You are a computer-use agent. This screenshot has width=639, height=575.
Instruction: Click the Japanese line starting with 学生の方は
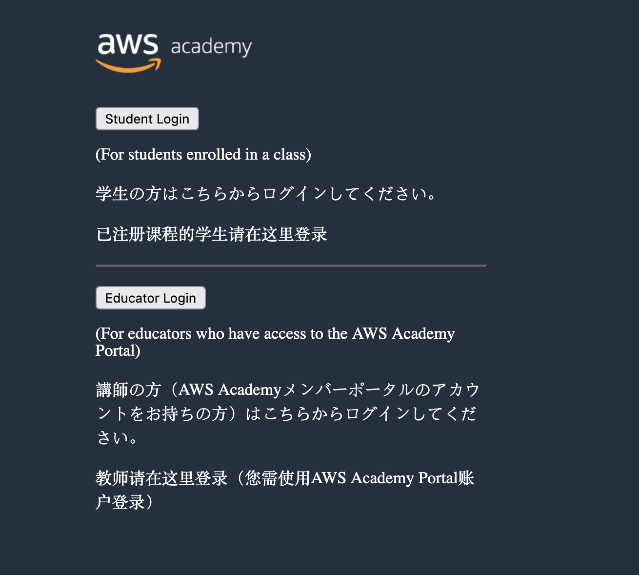point(267,194)
